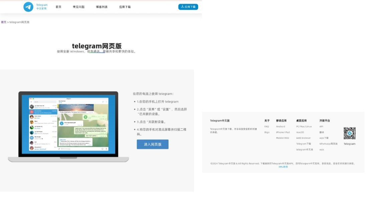
Task: Click the 1.在您的手机上打开 telegram step
Action: (158, 102)
